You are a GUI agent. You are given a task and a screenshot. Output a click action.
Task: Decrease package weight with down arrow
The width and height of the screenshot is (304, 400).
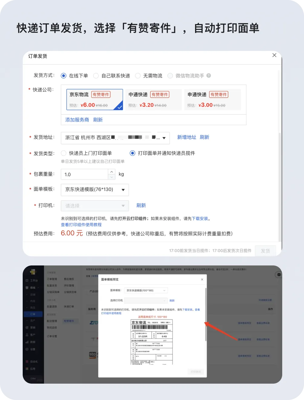[112, 177]
